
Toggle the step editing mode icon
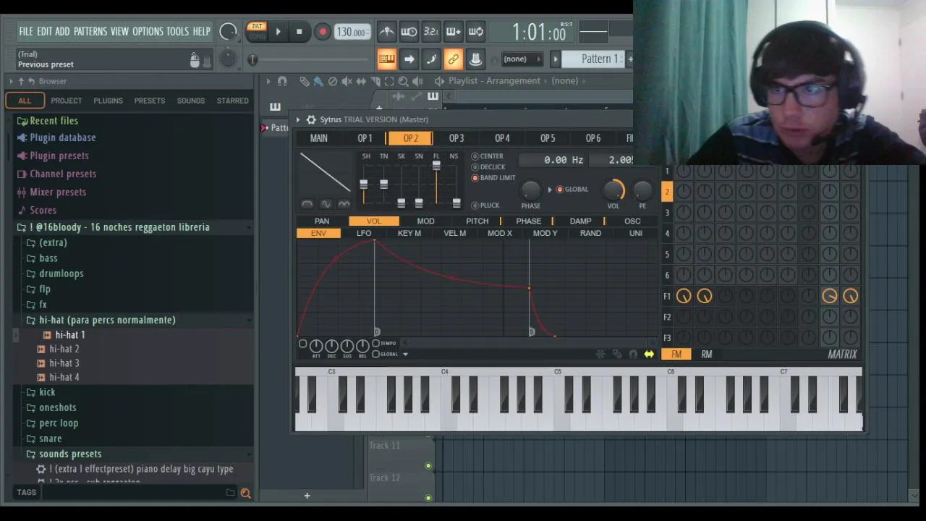[431, 59]
